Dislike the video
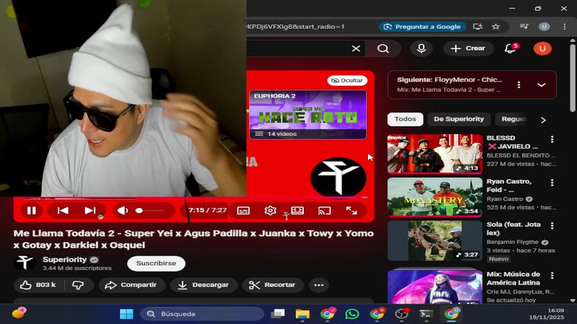This screenshot has width=577, height=324. click(x=78, y=285)
